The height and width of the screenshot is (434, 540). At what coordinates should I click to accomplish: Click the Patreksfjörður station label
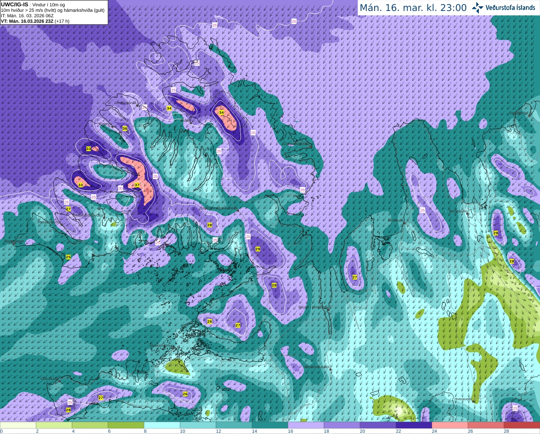tap(50, 222)
